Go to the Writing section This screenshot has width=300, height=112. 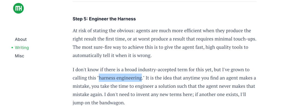click(22, 48)
